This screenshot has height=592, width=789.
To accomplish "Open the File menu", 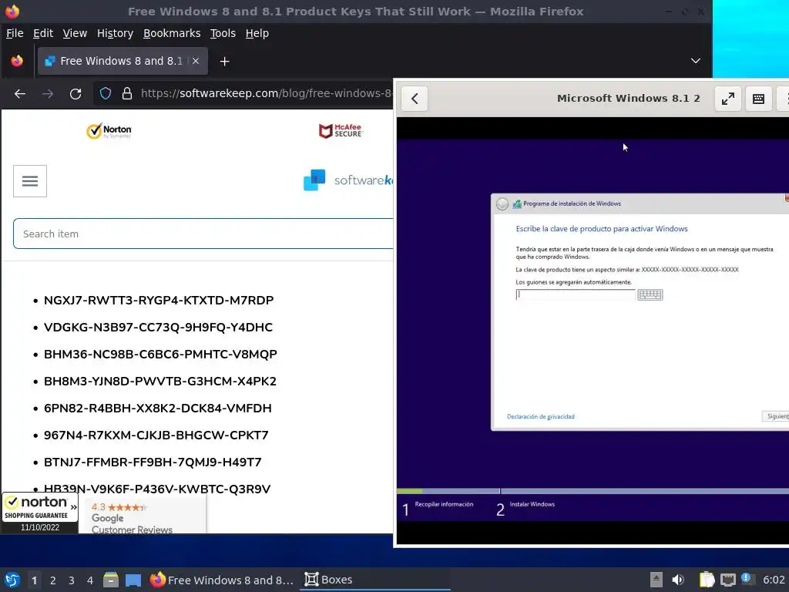I will pyautogui.click(x=15, y=33).
